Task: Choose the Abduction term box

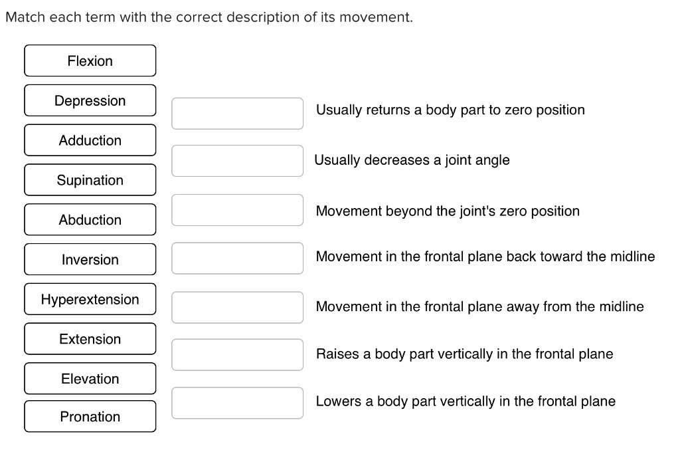Action: (90, 220)
